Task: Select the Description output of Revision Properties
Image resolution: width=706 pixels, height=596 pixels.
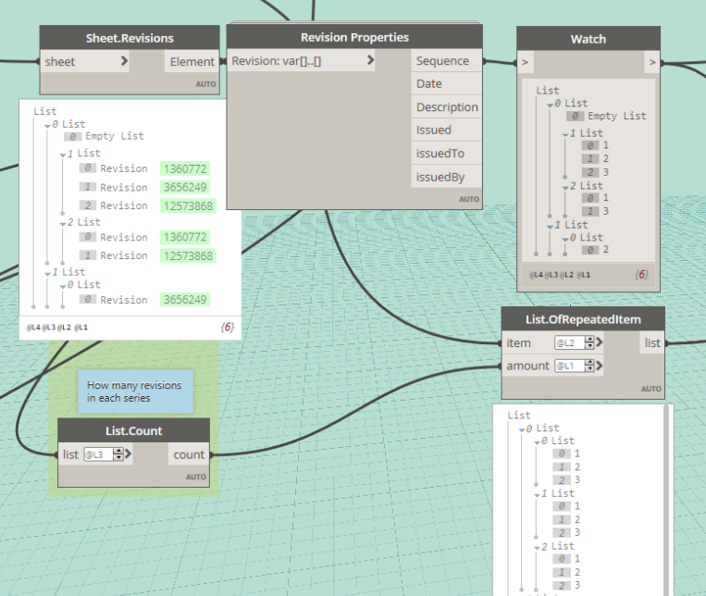Action: 446,107
